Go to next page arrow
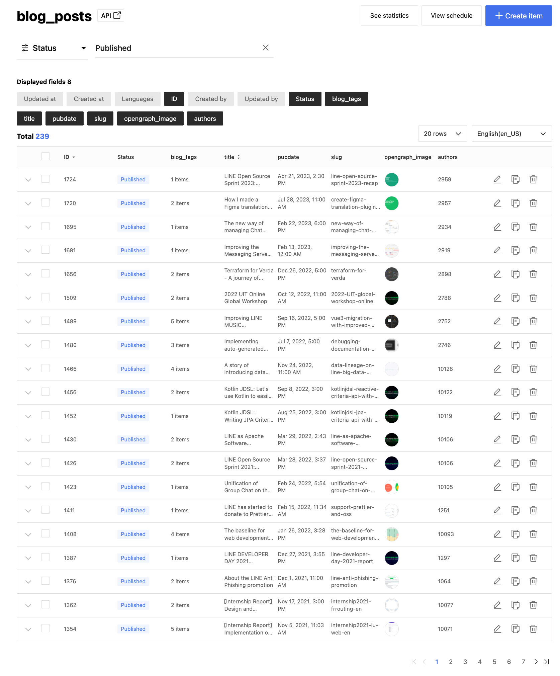The width and height of the screenshot is (560, 676). pyautogui.click(x=536, y=662)
